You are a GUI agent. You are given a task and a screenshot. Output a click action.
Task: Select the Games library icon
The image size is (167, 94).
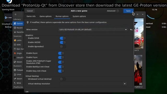[x=15, y=23]
